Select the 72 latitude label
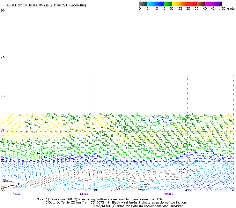This screenshot has width=236, height=208. pos(3,160)
